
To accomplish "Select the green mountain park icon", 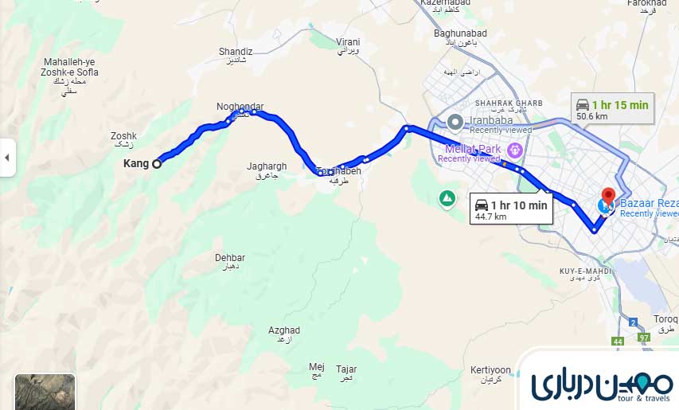I will (x=447, y=198).
